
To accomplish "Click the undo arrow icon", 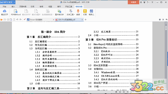I will click(17, 19).
